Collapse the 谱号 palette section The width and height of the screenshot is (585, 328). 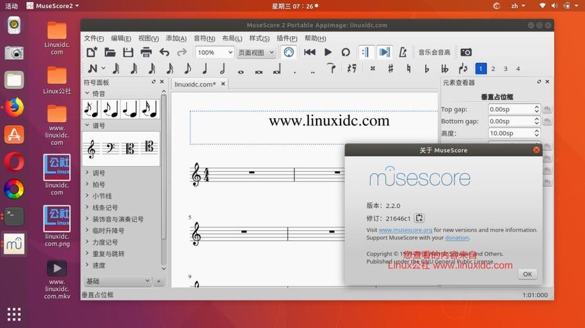coord(87,125)
